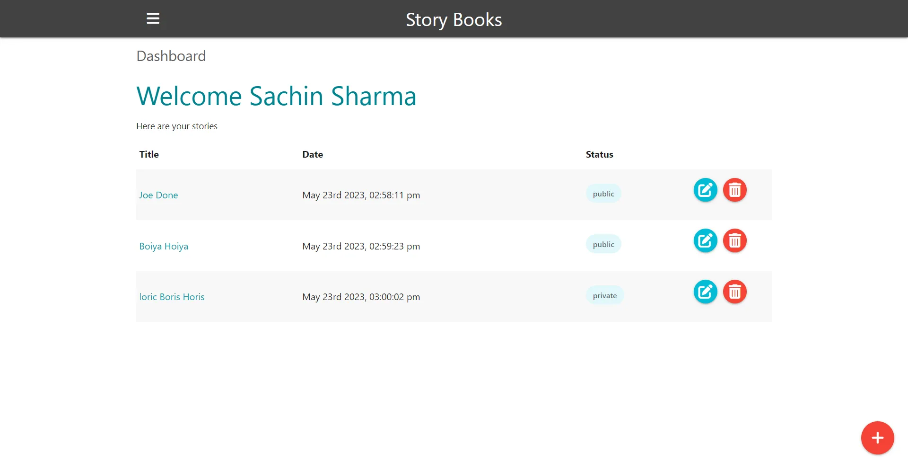Click the Story Books header title
This screenshot has width=908, height=462.
click(x=454, y=20)
